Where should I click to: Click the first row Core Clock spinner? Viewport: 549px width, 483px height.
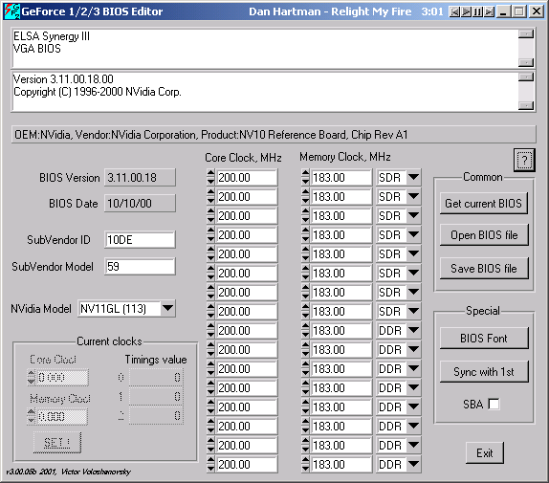(210, 178)
